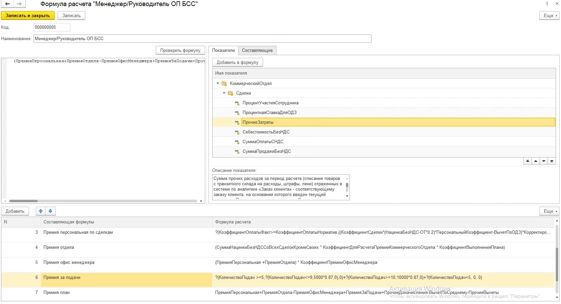Viewport: 561px width, 304px height.
Task: Move indicator selection down one item
Action: tap(544, 161)
